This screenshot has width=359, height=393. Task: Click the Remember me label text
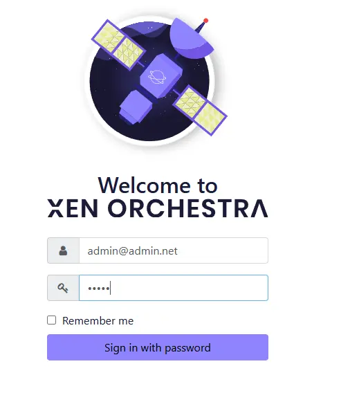[x=98, y=321]
